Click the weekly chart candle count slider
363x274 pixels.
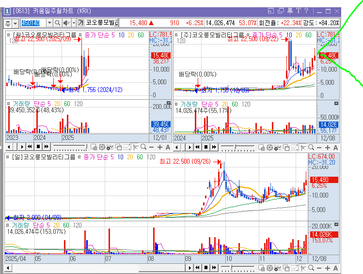click(238, 147)
